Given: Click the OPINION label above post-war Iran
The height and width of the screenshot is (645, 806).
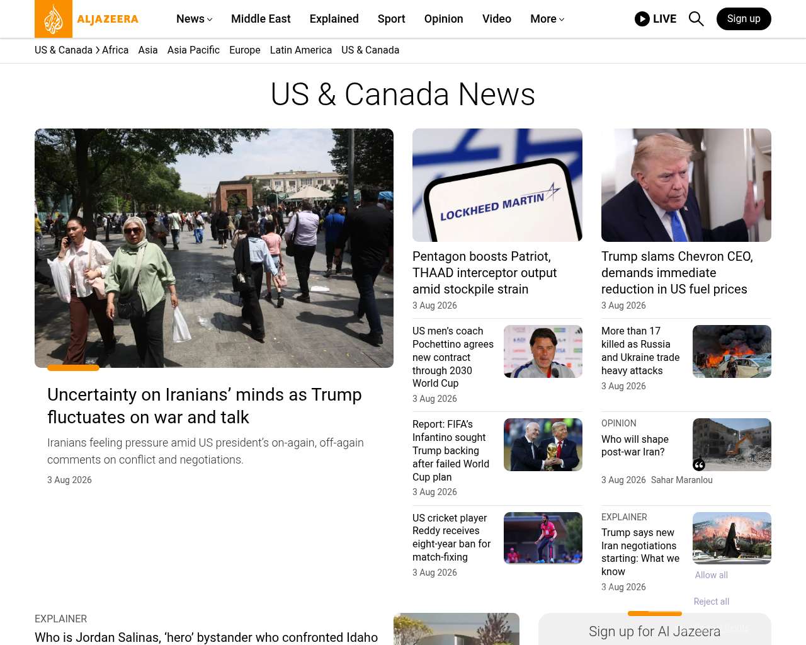Looking at the screenshot, I should point(619,423).
